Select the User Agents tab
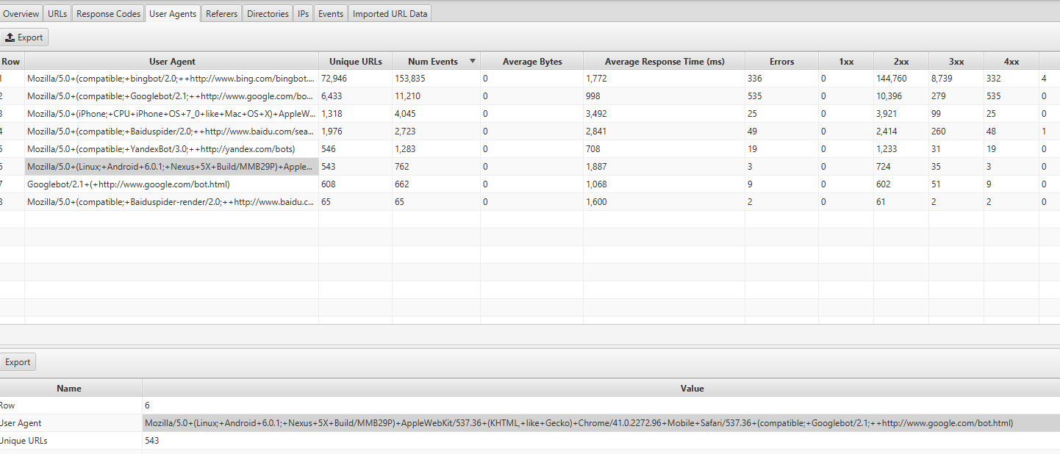 click(x=173, y=13)
